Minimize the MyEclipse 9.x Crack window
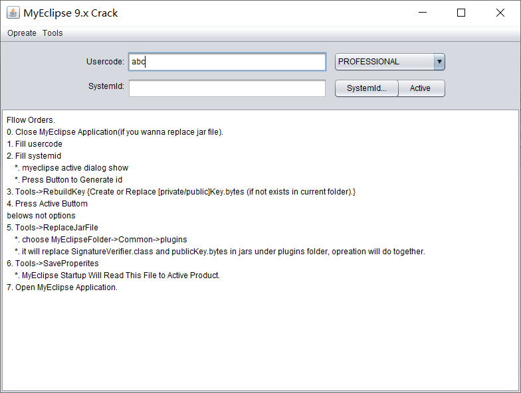 pyautogui.click(x=423, y=13)
